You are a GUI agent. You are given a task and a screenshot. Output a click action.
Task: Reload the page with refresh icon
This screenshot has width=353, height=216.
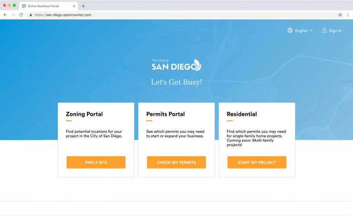pyautogui.click(x=21, y=15)
